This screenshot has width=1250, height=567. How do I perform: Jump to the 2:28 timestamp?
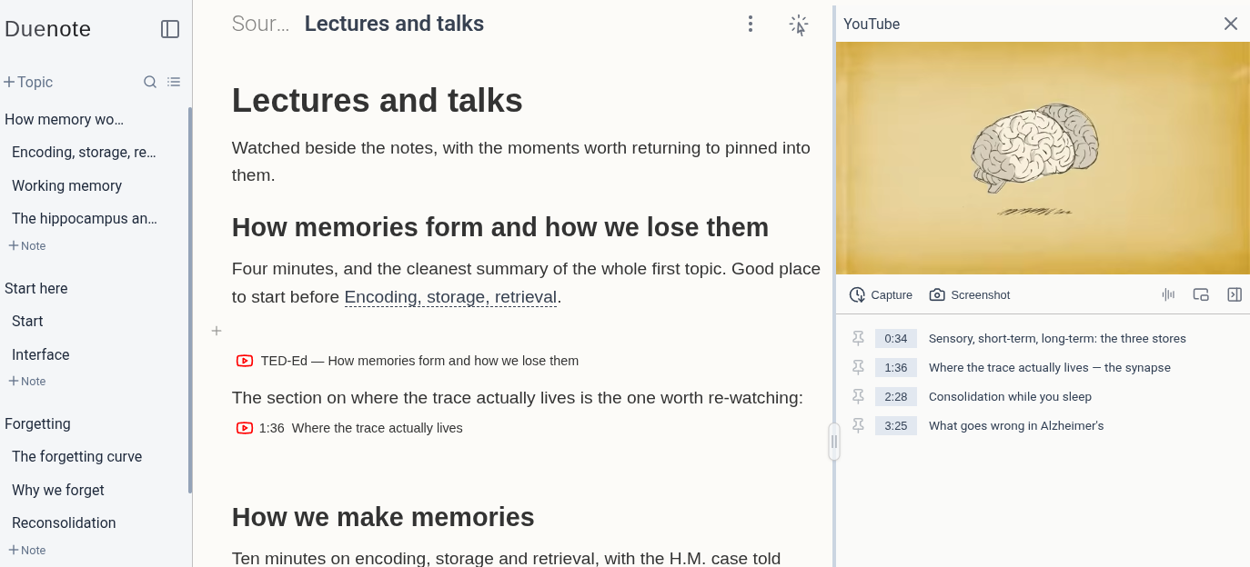tap(896, 396)
